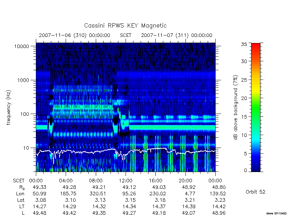
Task: Click latitude value 3.23
Action: click(x=220, y=200)
